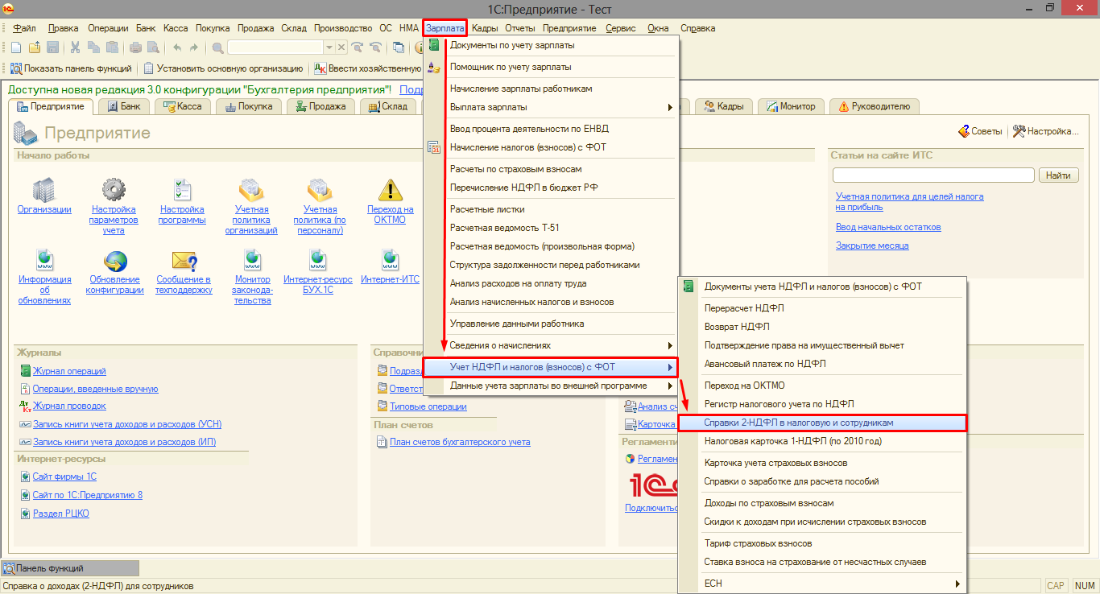Open the Отчеты menu
The height and width of the screenshot is (594, 1100).
(x=520, y=28)
